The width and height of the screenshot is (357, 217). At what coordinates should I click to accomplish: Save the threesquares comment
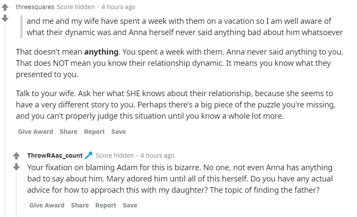pos(119,132)
